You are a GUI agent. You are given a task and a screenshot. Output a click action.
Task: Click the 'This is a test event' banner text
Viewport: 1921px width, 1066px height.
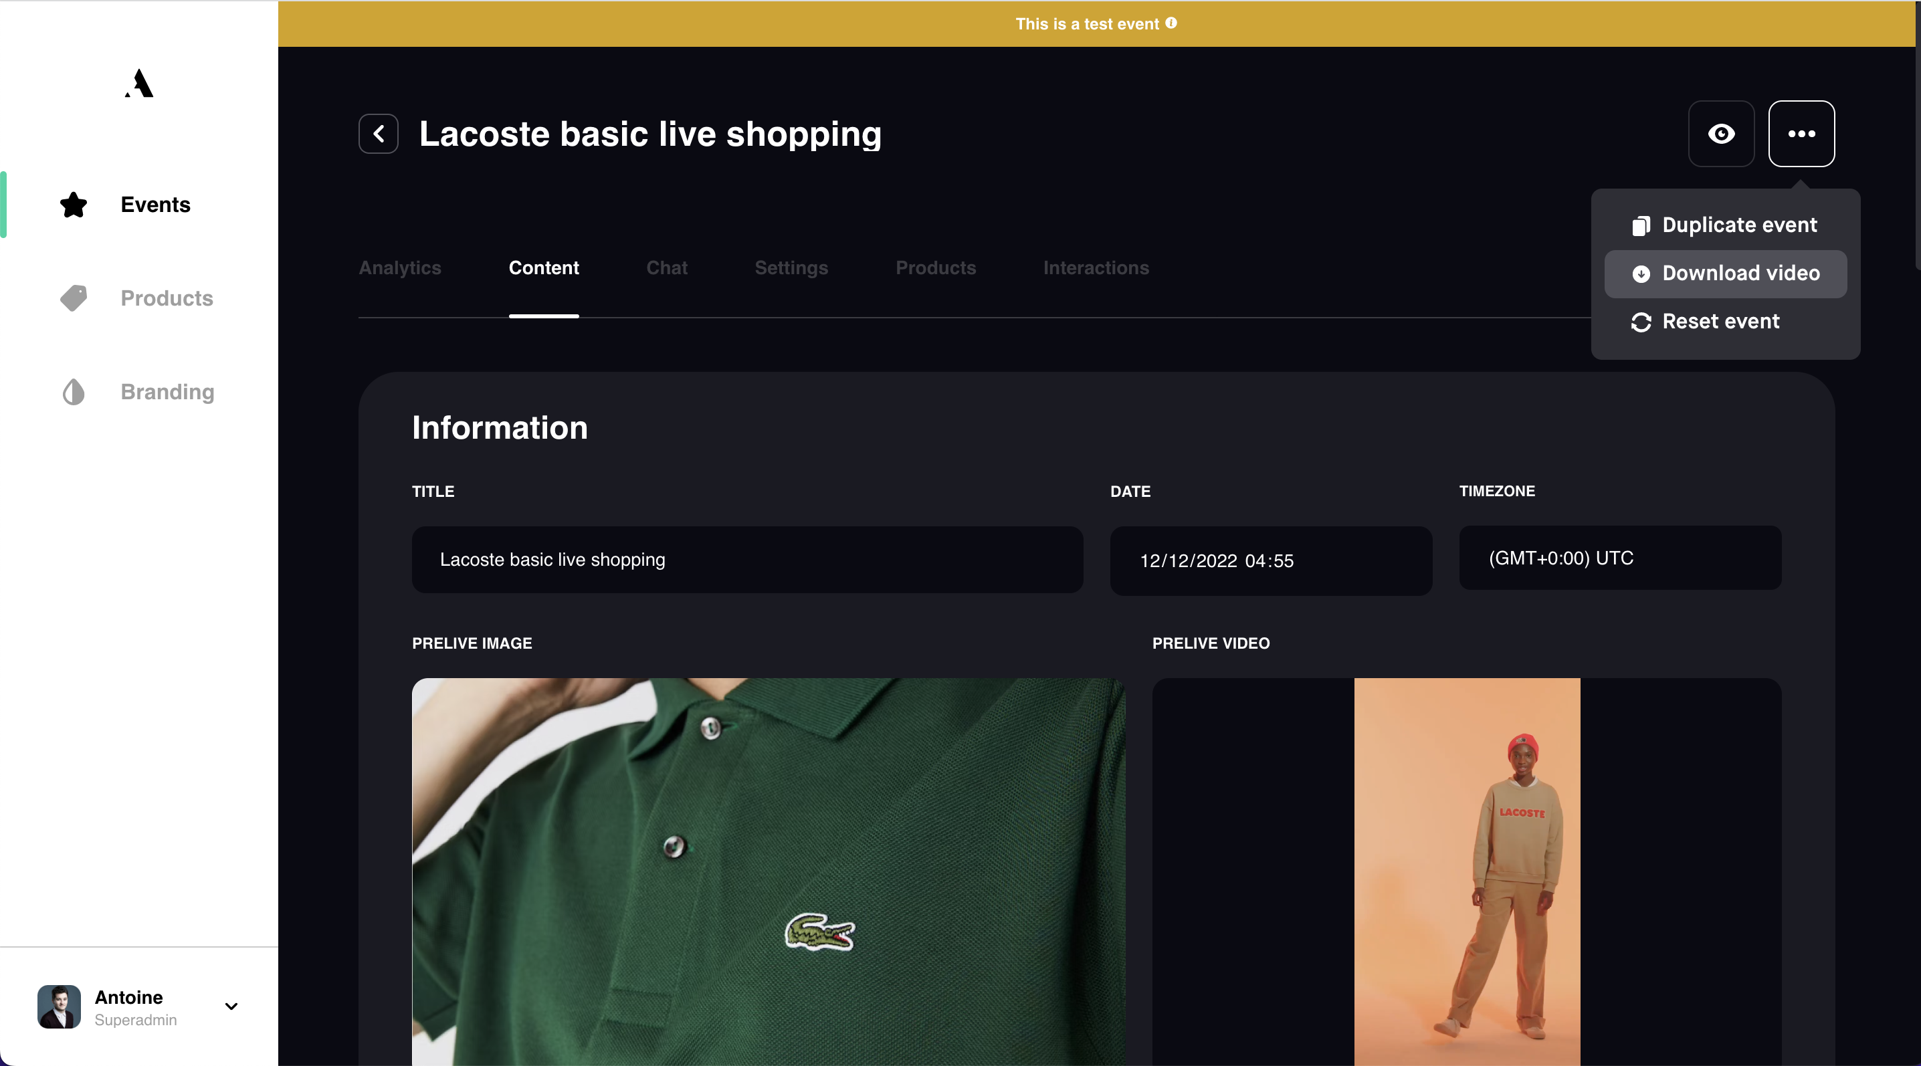click(1086, 24)
